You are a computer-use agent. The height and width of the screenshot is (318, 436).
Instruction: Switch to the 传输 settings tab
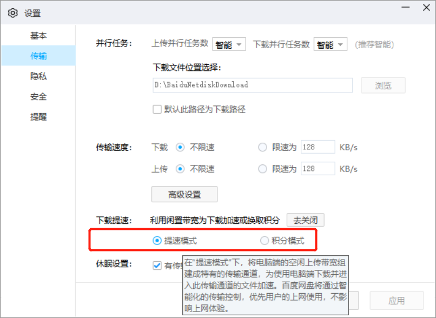tap(38, 56)
